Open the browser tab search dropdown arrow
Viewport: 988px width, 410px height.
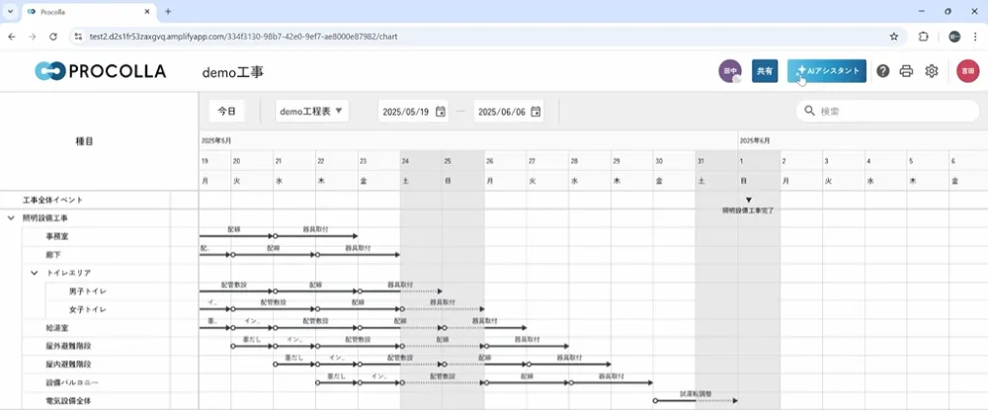(11, 11)
